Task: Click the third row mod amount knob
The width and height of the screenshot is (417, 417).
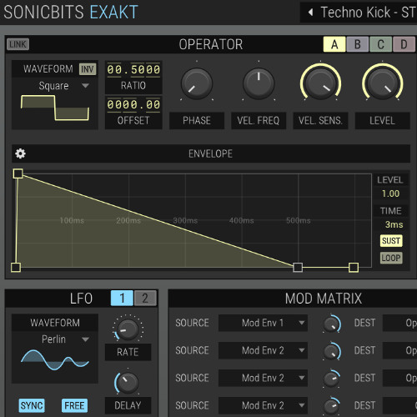Action: pos(331,379)
